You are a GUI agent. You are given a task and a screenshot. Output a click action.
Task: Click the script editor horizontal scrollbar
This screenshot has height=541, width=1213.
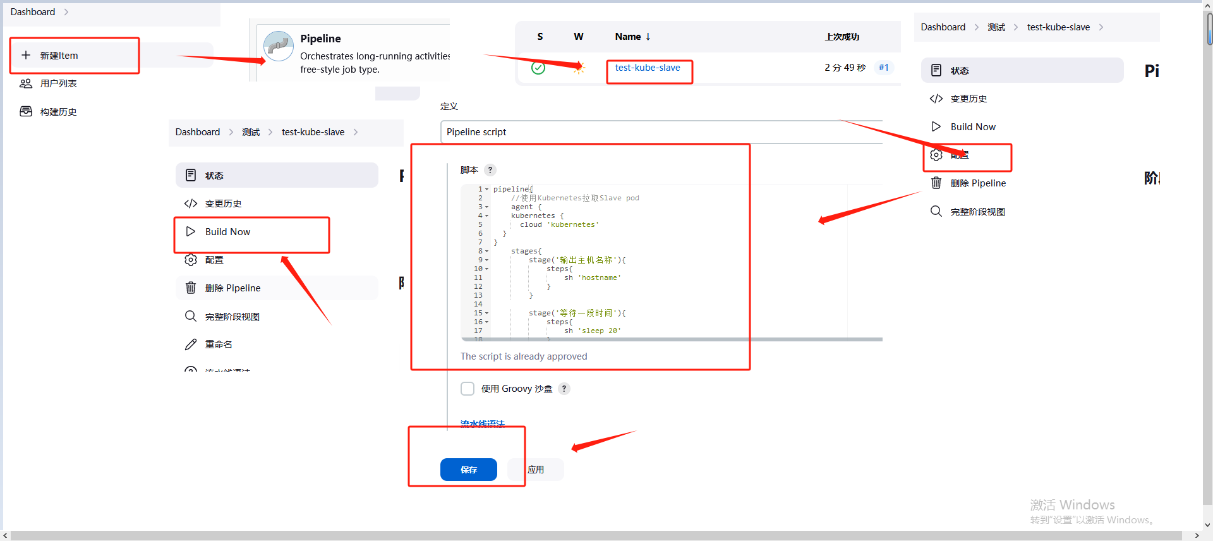[x=672, y=339]
